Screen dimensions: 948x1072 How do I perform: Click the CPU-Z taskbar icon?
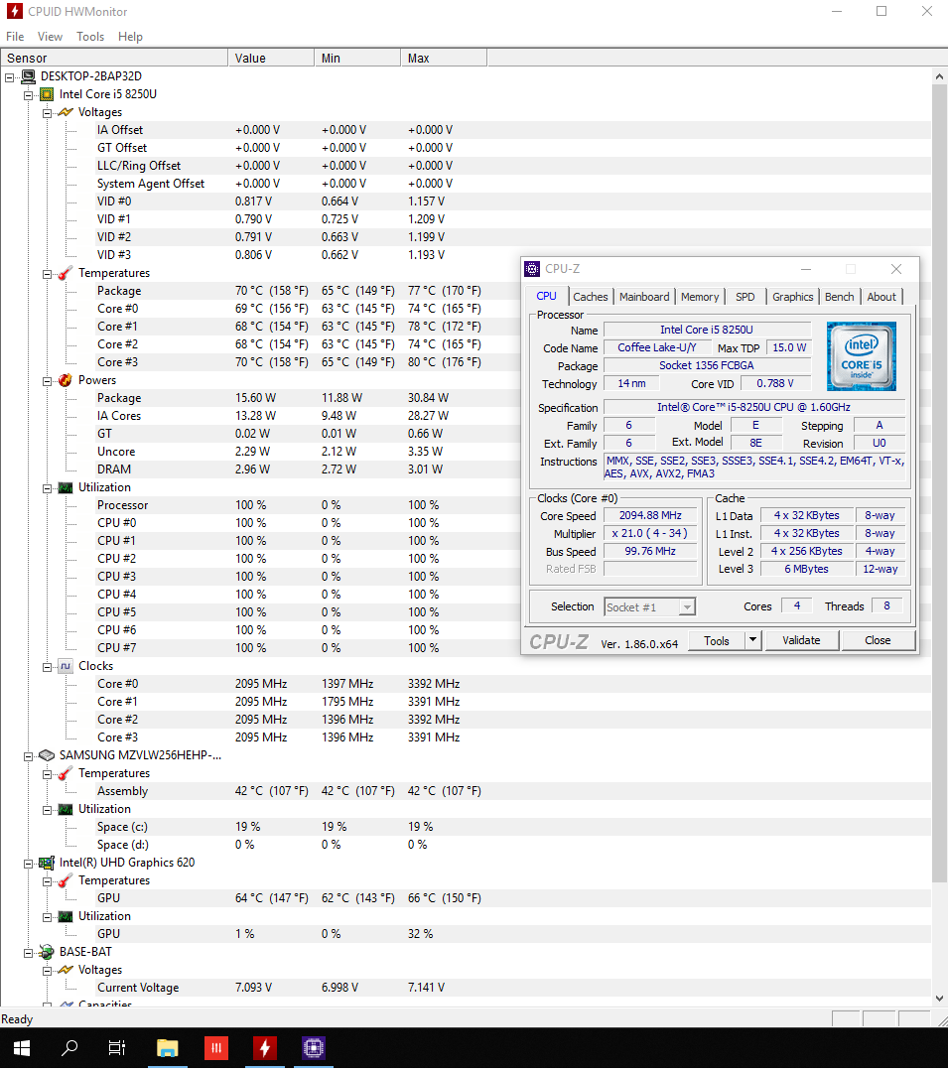314,1047
